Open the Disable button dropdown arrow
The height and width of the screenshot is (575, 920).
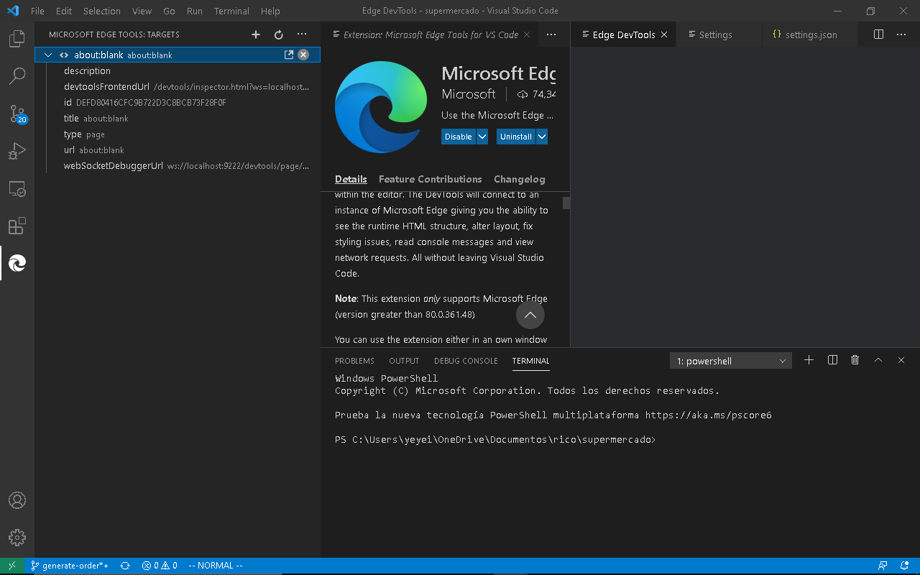[x=482, y=137]
